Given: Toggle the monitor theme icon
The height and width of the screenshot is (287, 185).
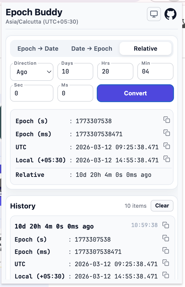Looking at the screenshot, I should point(154,14).
